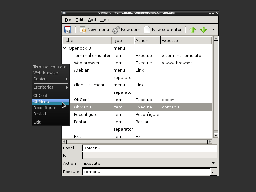This screenshot has height=192, width=256.
Task: Click the Label column header
Action: click(87, 41)
